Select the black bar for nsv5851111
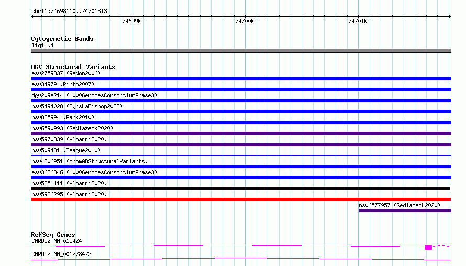 tap(240, 189)
